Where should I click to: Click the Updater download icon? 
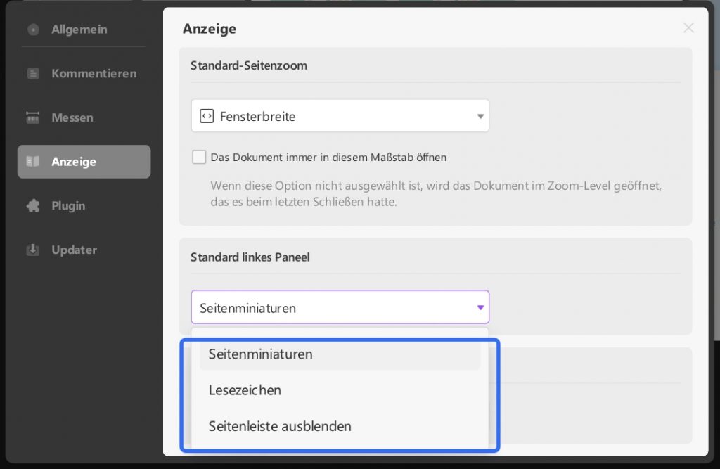[x=33, y=250]
